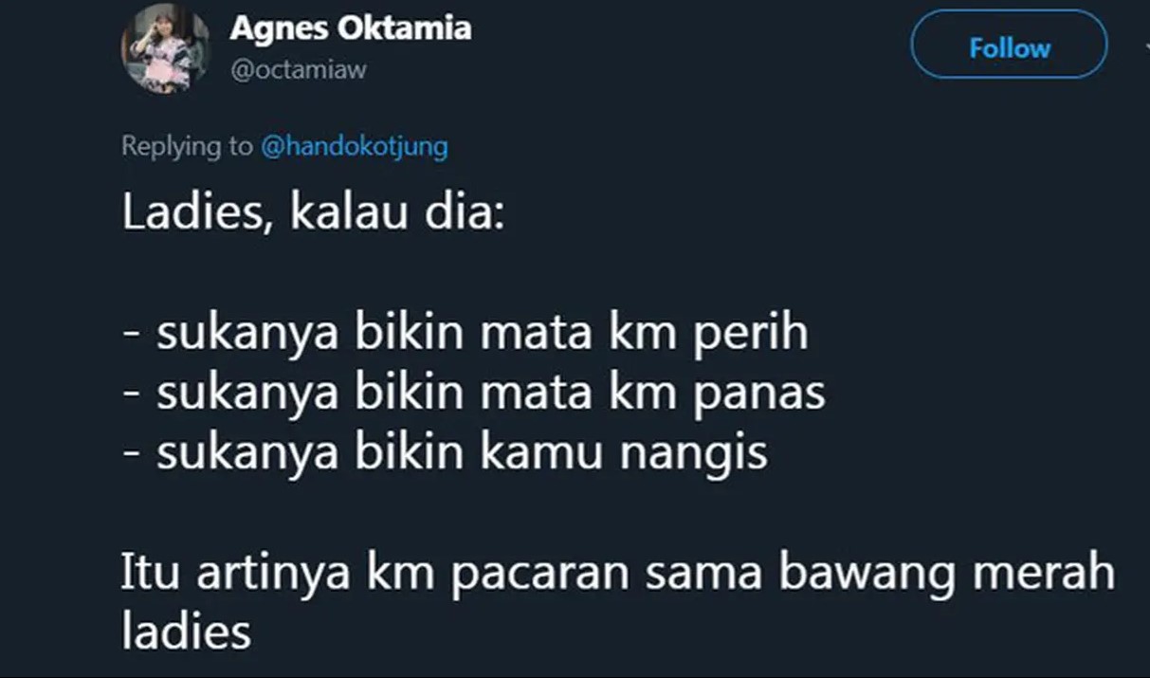This screenshot has height=678, width=1150.
Task: Open the @octamiaw handle link
Action: (x=298, y=70)
